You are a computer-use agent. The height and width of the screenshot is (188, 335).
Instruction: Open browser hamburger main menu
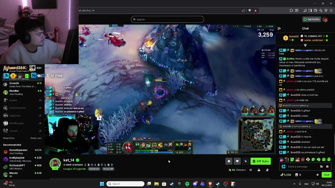point(331,10)
